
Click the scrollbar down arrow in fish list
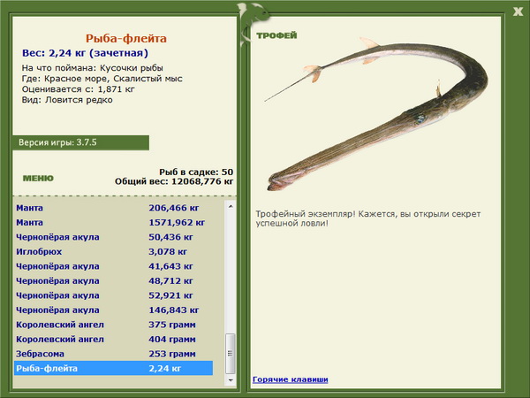pos(231,380)
